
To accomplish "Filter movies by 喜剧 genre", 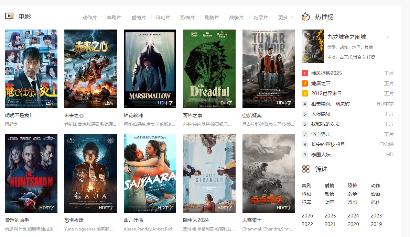I will pyautogui.click(x=306, y=185).
